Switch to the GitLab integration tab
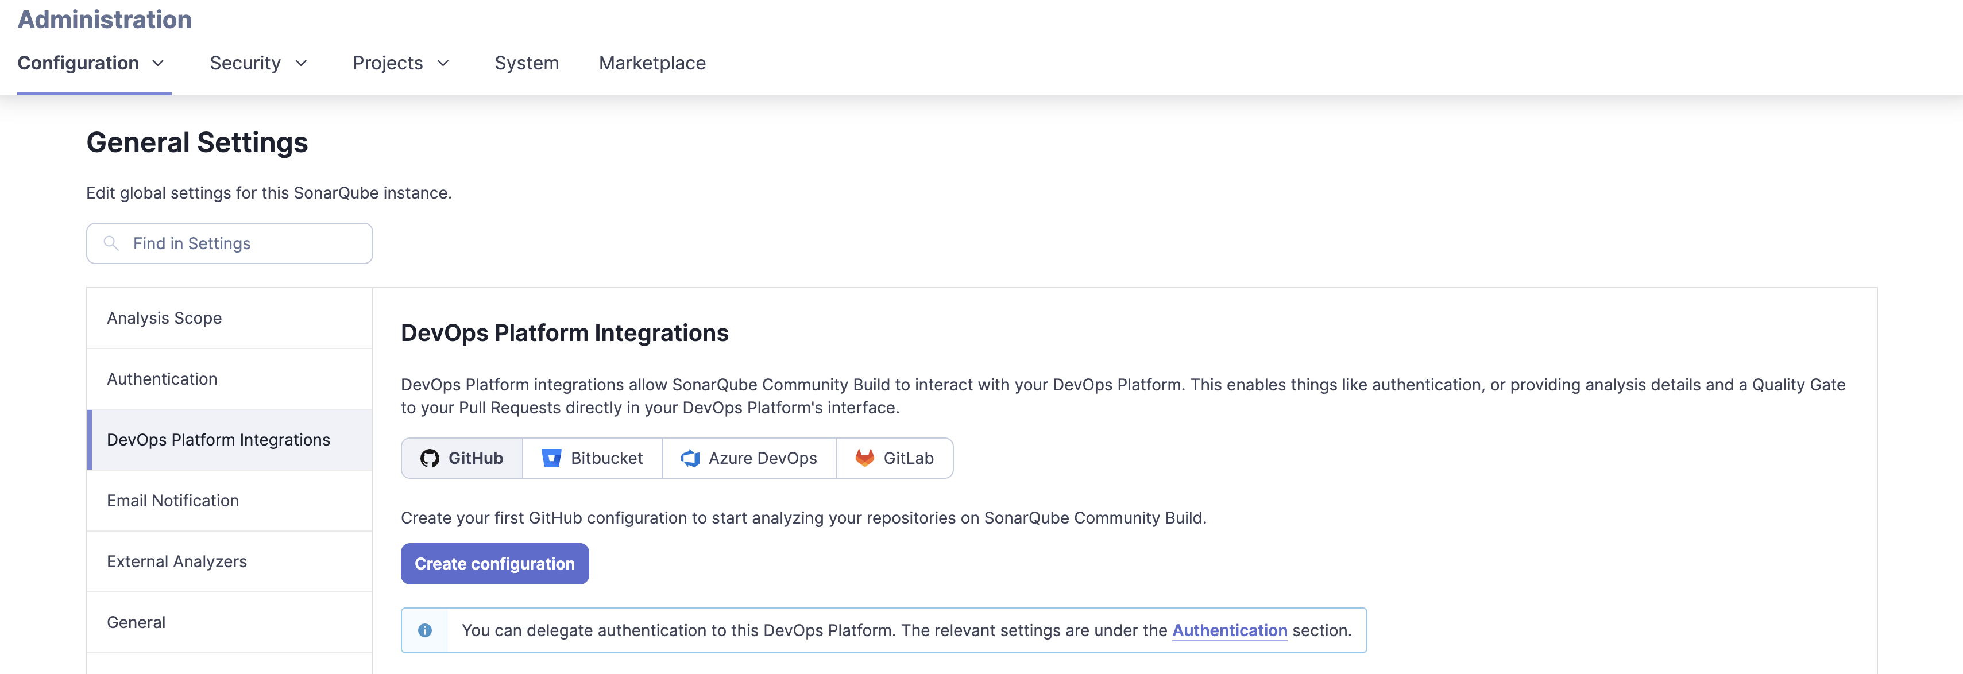1963x674 pixels. (x=895, y=458)
